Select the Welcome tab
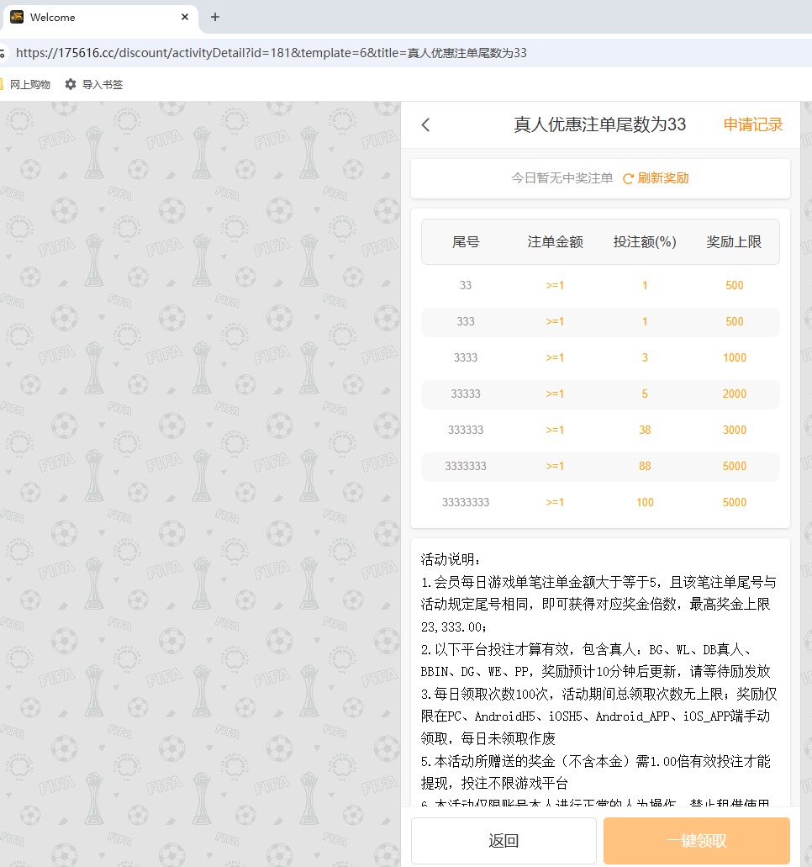Image resolution: width=812 pixels, height=867 pixels. pyautogui.click(x=92, y=17)
